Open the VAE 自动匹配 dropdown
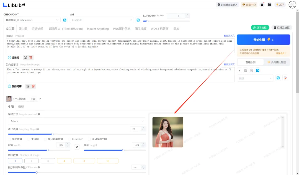 pyautogui.click(x=102, y=20)
